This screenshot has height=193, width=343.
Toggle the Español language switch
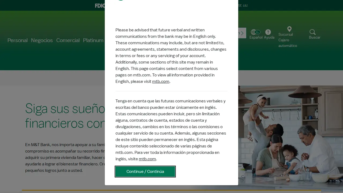pos(258,32)
